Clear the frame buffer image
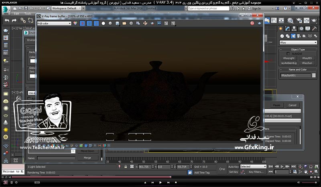The height and width of the screenshot is (187, 321). tap(131, 24)
